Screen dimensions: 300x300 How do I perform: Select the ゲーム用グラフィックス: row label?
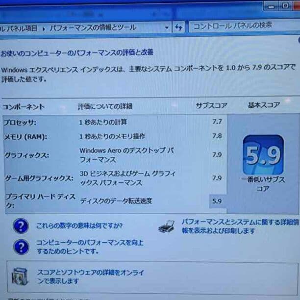tap(39, 178)
